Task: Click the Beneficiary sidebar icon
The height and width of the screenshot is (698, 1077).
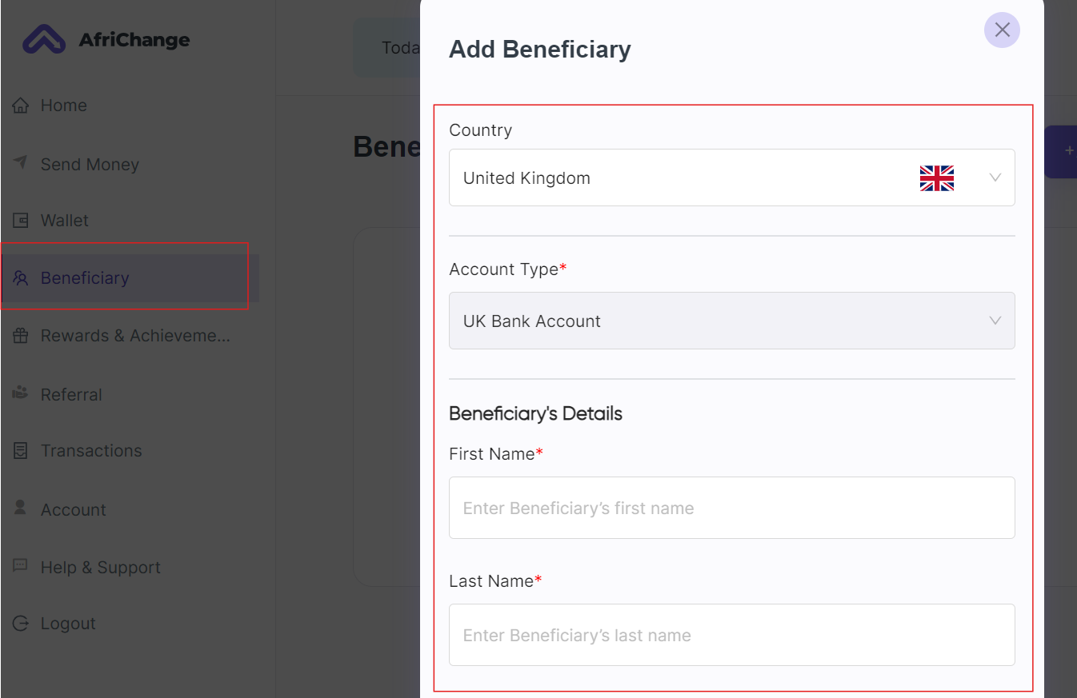Action: (20, 277)
